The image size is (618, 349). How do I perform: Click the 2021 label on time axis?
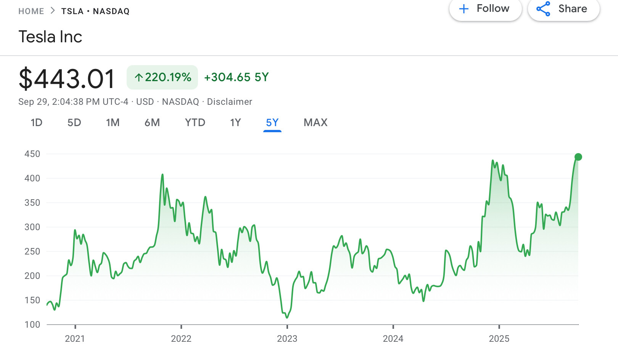[x=75, y=338]
